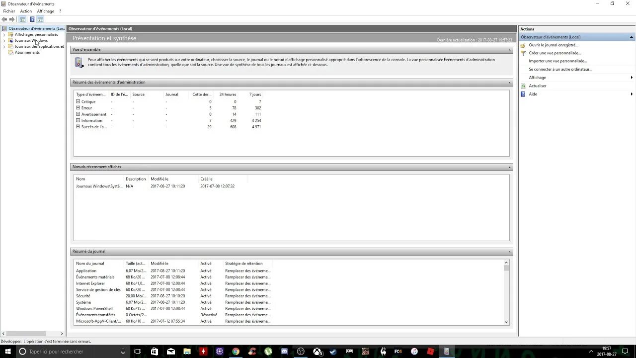Click the Affichages personnalisés folder icon
The image size is (636, 358).
click(x=11, y=34)
